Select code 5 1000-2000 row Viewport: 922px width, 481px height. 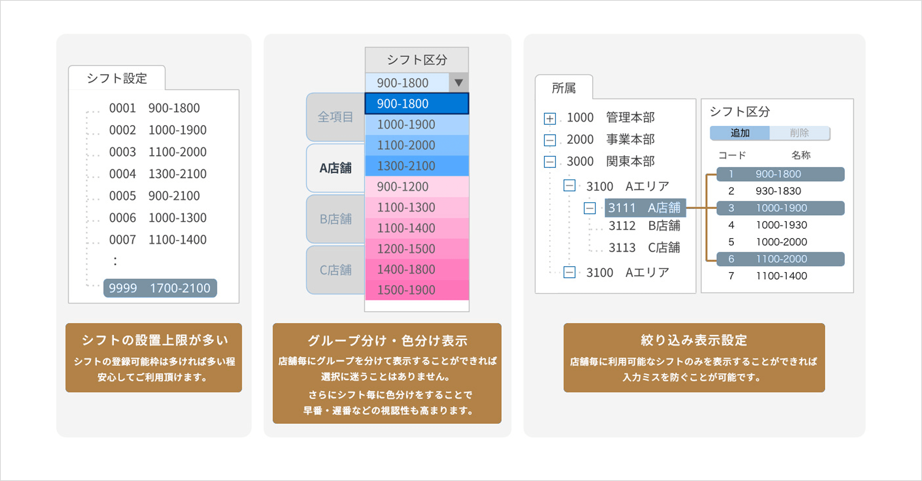point(780,242)
